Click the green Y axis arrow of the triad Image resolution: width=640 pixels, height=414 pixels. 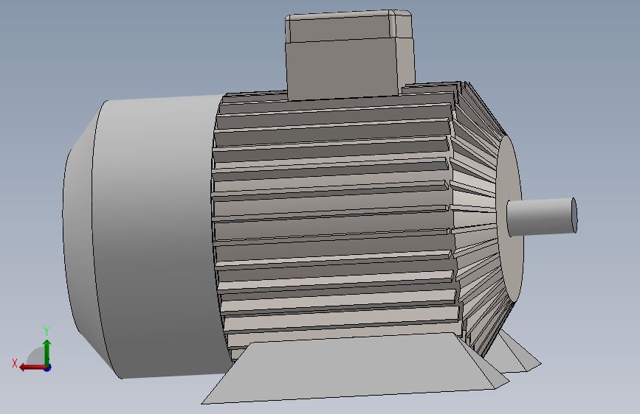pos(47,352)
